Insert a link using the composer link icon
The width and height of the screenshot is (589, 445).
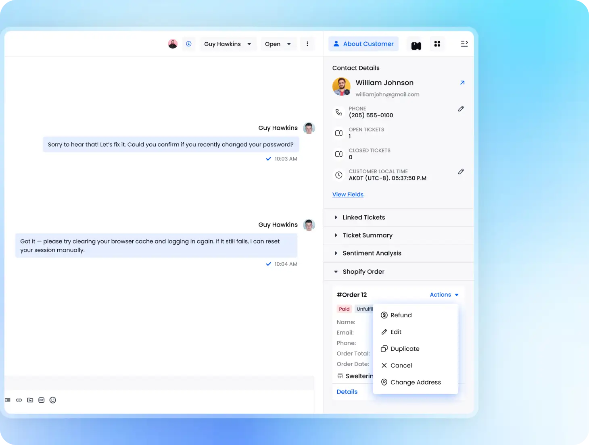[x=19, y=400]
